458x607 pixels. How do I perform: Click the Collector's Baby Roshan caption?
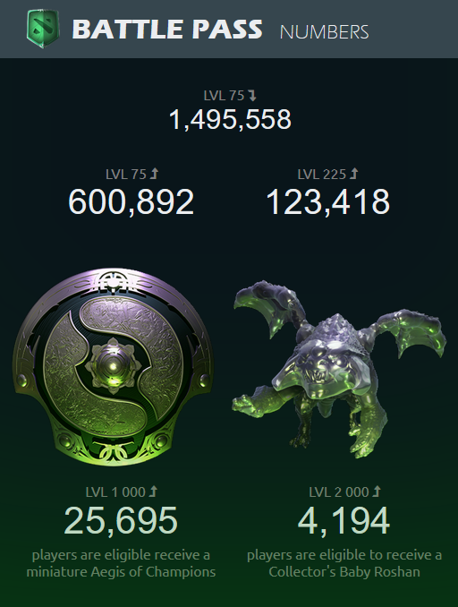pyautogui.click(x=344, y=563)
